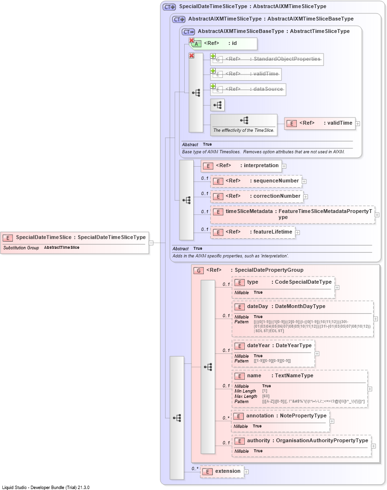Click the CT icon of SpecialDateTimeSliceType

(x=169, y=7)
